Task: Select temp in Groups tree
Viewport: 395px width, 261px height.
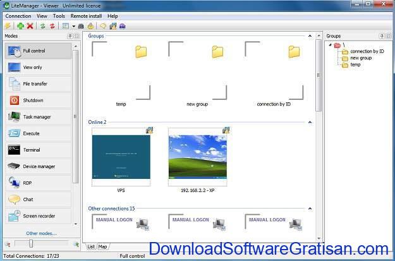Action: [x=355, y=64]
